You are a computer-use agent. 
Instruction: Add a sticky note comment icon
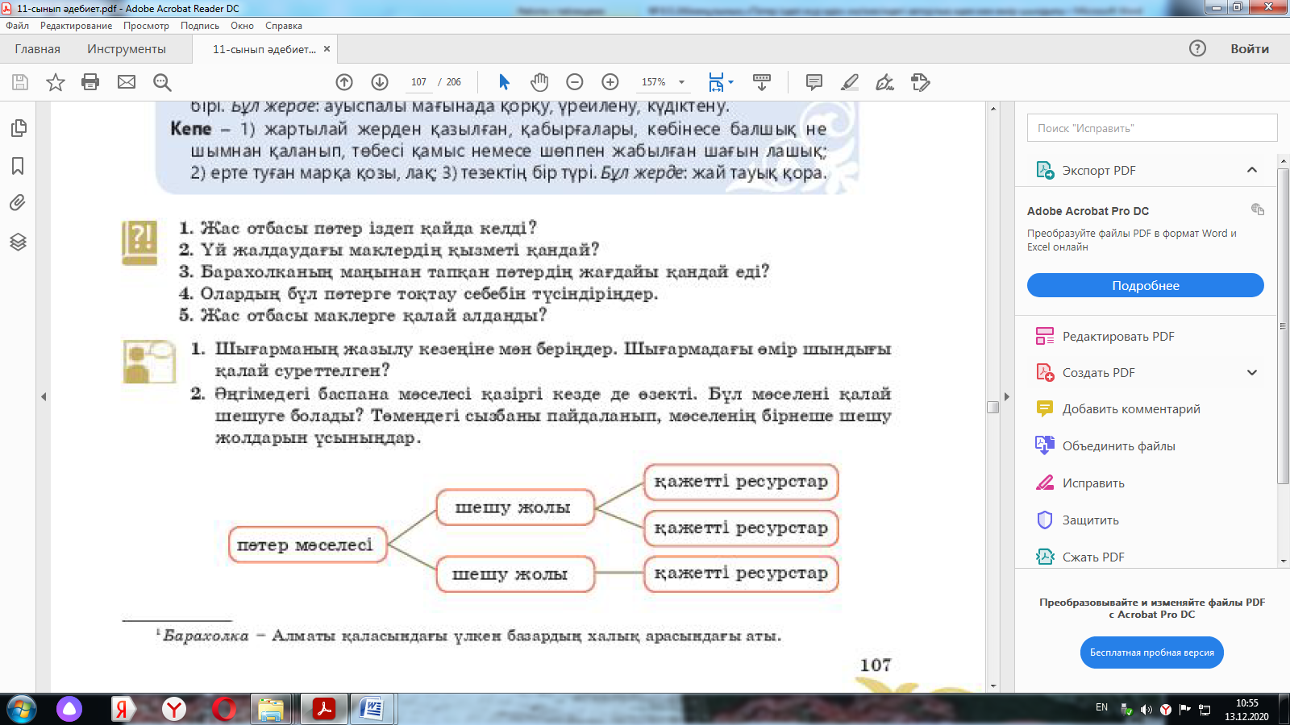pyautogui.click(x=814, y=82)
